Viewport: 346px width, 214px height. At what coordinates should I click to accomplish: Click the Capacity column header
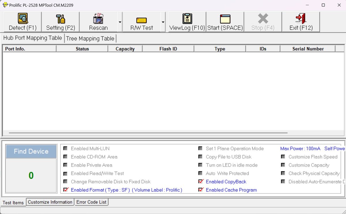(x=125, y=49)
